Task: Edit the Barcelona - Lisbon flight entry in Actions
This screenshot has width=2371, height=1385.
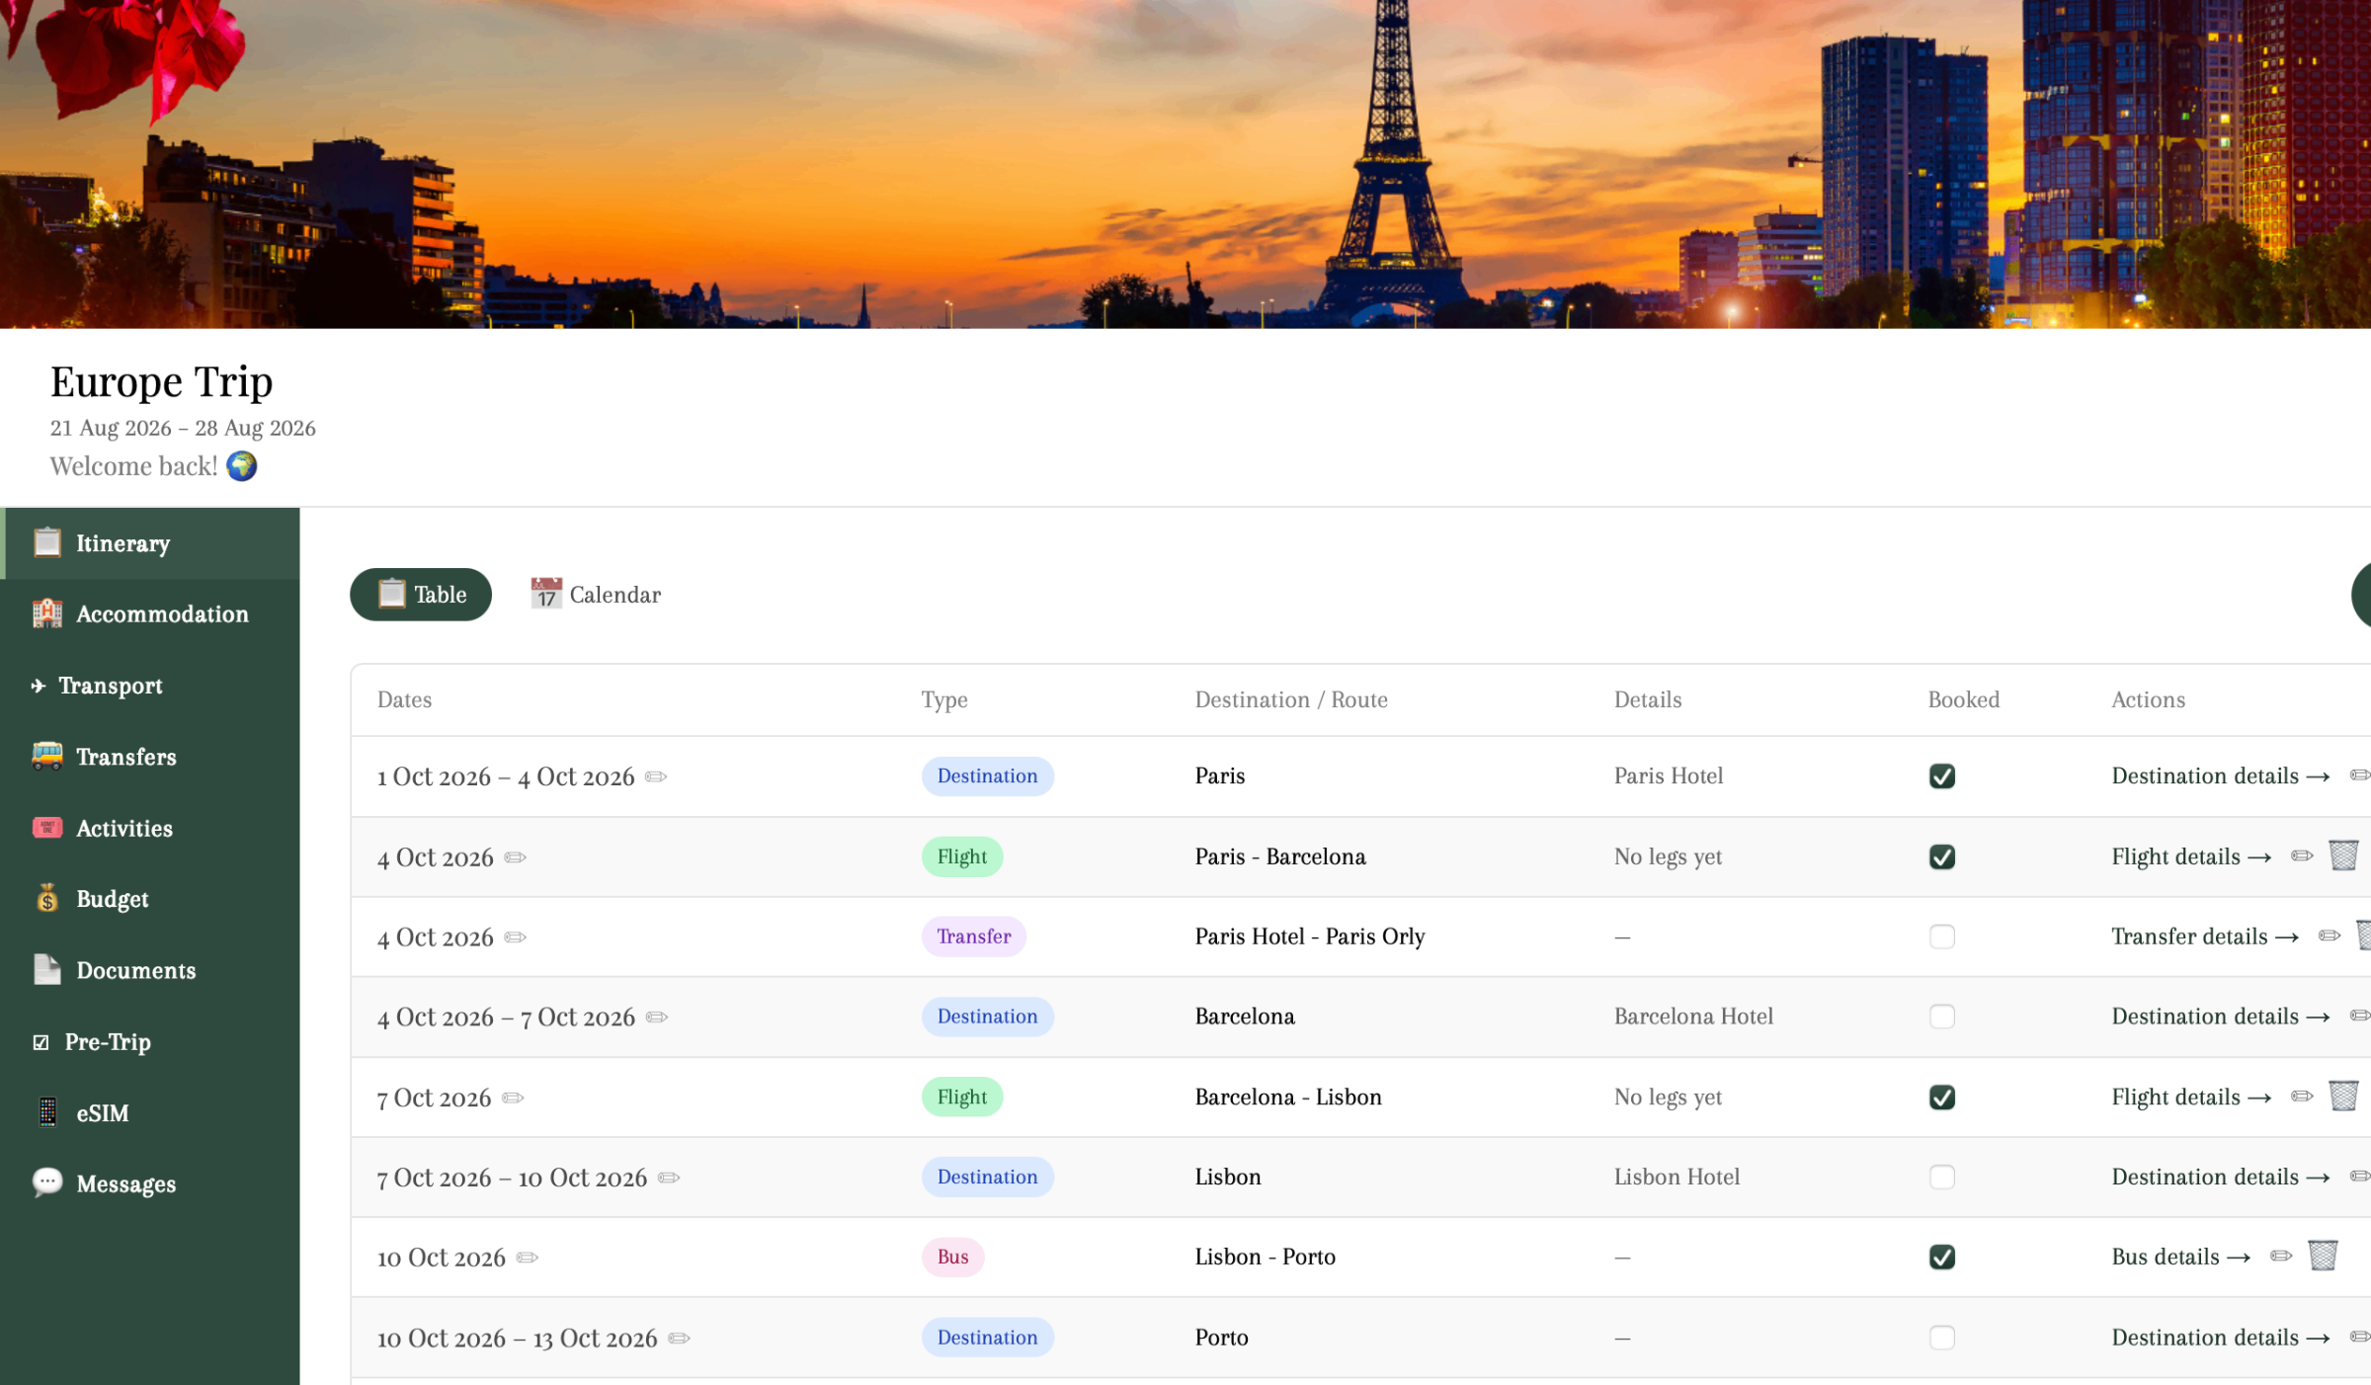Action: click(x=2302, y=1096)
